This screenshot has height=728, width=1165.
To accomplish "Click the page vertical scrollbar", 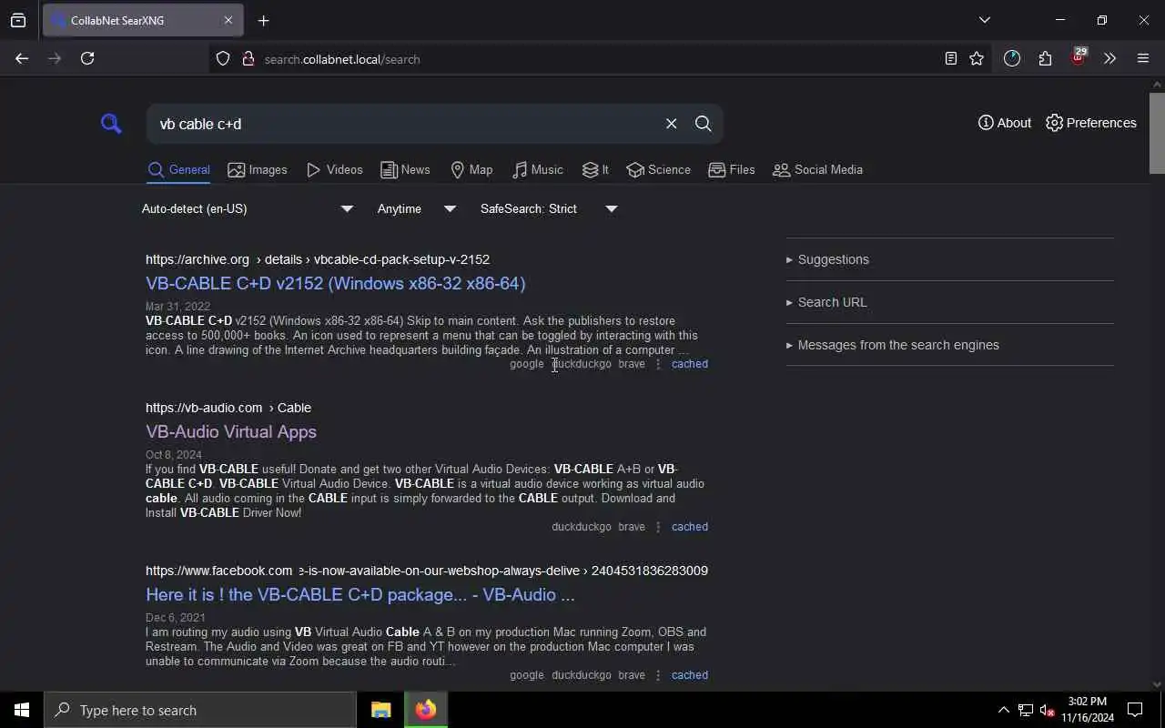I will [1157, 132].
